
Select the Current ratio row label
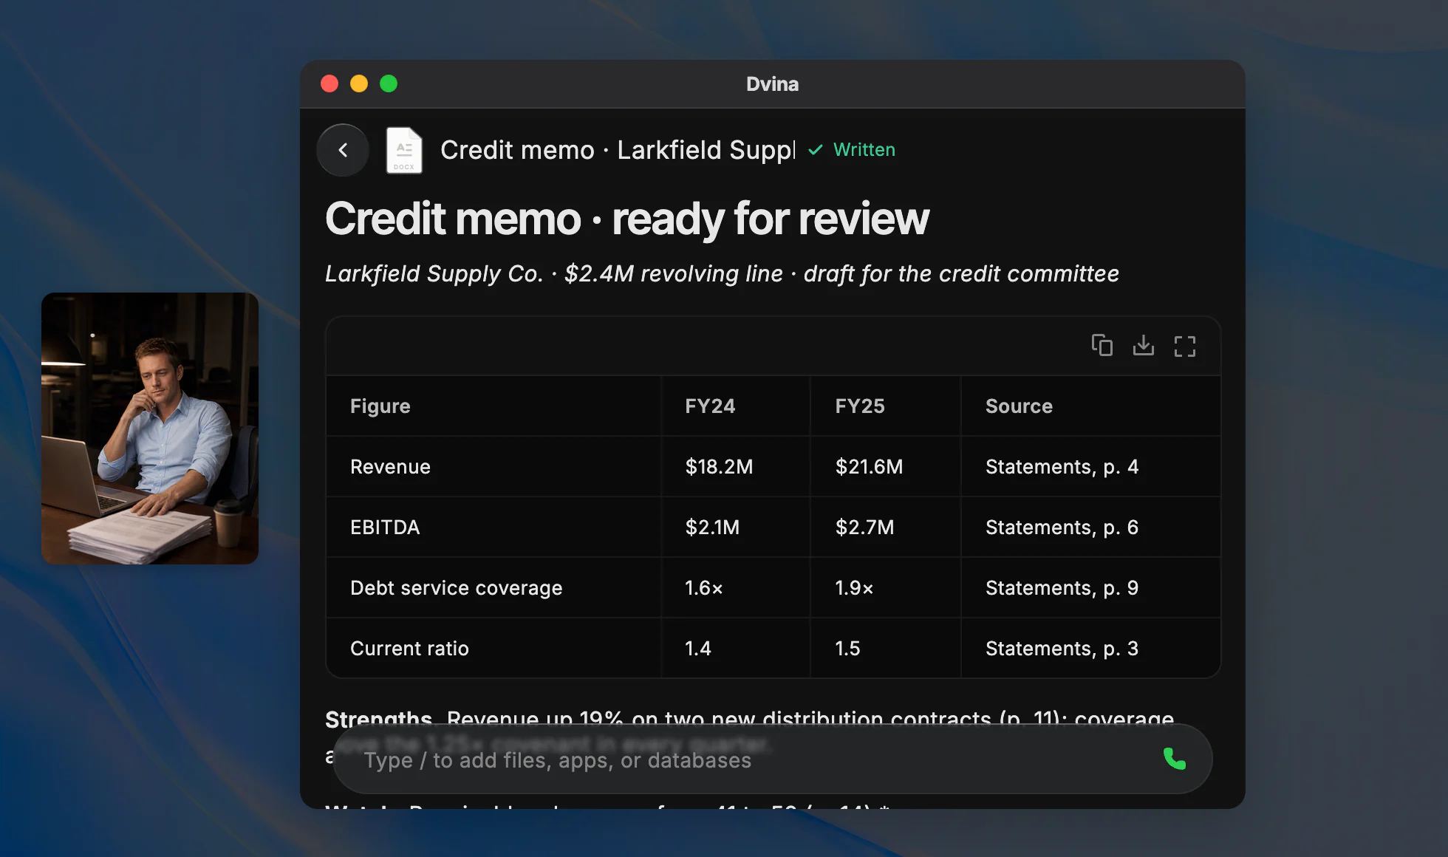coord(409,648)
